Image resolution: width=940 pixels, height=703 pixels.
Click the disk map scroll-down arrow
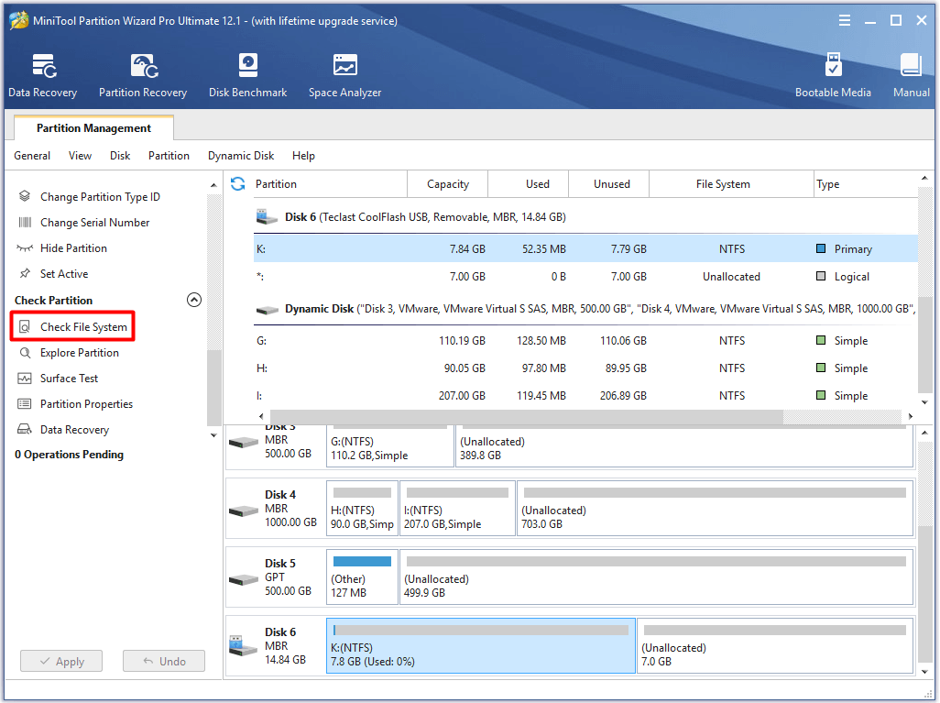(924, 672)
